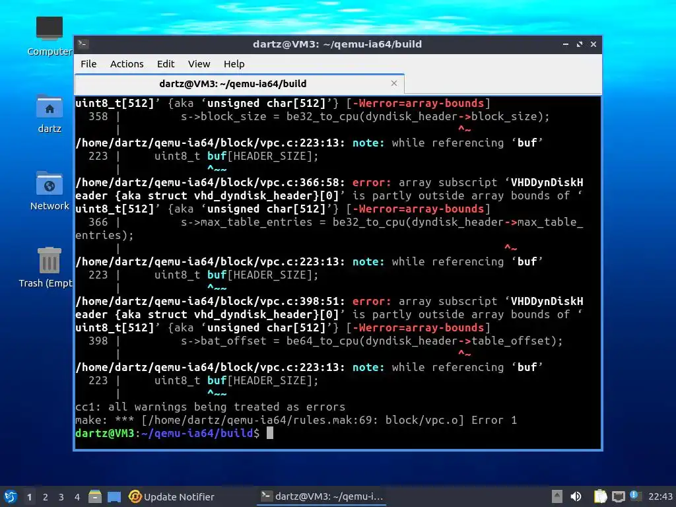The width and height of the screenshot is (676, 507).
Task: Click the vpc.c:366:58 error path line
Action: 329,182
